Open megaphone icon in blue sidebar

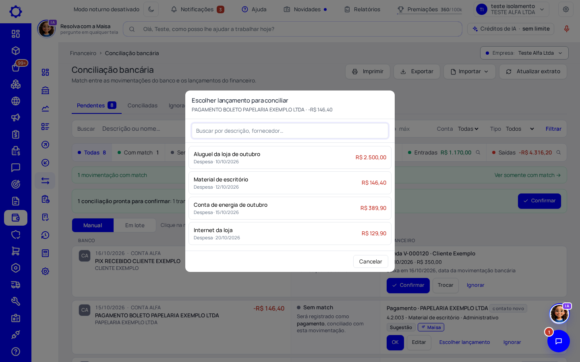(x=16, y=117)
